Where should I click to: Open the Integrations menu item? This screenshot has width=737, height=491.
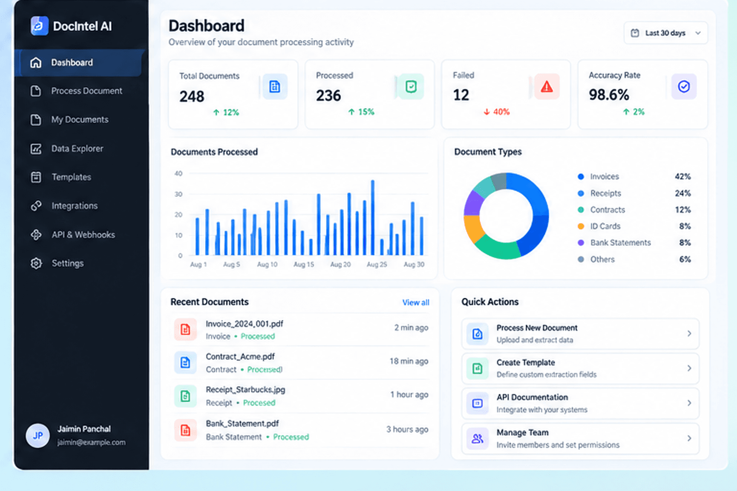point(80,206)
